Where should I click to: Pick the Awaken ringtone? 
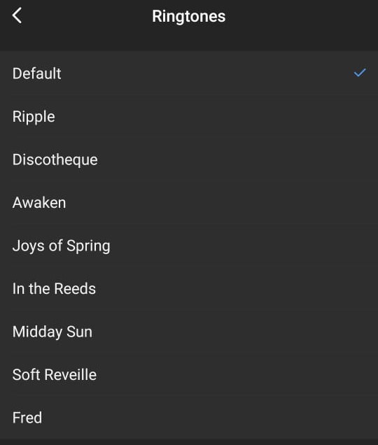tap(189, 203)
